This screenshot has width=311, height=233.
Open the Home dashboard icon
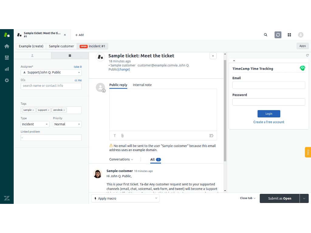[x=7, y=46]
